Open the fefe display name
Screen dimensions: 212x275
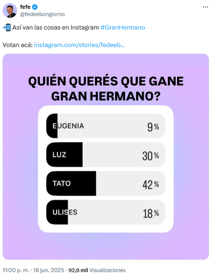coord(25,7)
